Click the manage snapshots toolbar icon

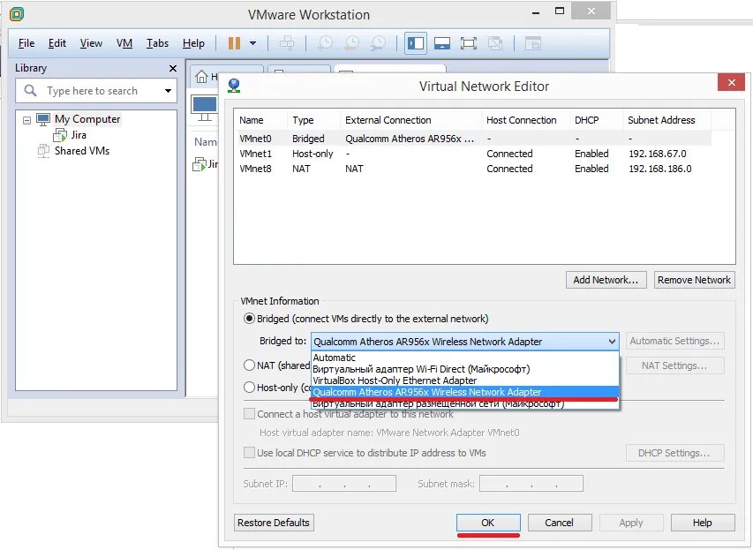(x=379, y=43)
